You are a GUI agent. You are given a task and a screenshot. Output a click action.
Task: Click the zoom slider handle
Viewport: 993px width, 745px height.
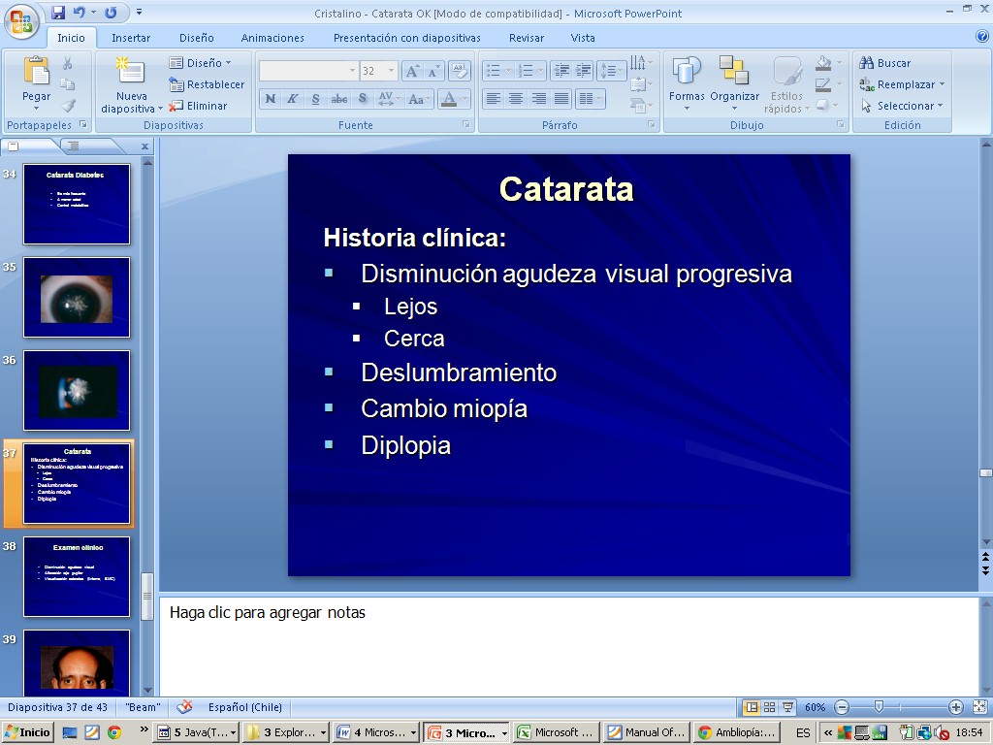(879, 707)
